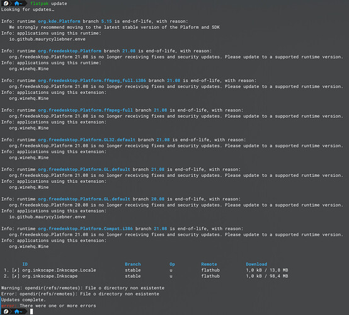Click the download size 1,0 kB / 98,4 MB
349x315 pixels.
click(x=267, y=276)
